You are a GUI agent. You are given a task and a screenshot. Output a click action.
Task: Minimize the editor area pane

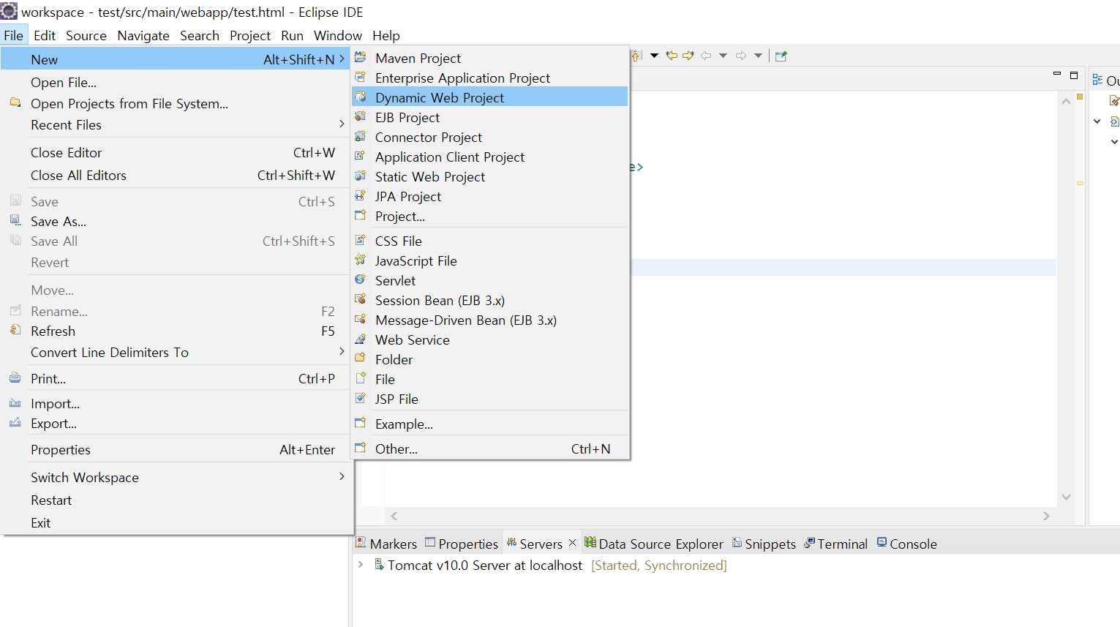(1057, 75)
